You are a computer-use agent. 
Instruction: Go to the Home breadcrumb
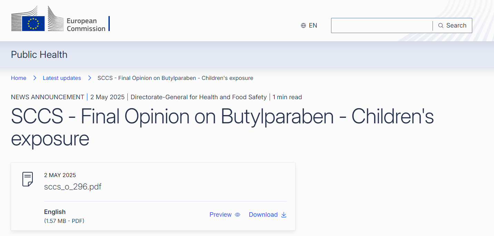tap(19, 78)
